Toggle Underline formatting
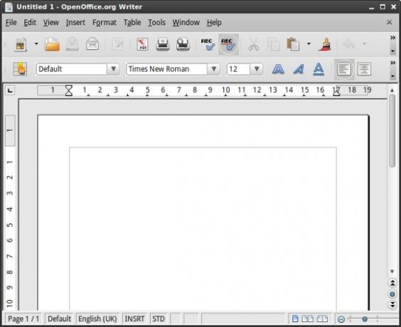Viewport: 401px width, 327px height. click(319, 69)
